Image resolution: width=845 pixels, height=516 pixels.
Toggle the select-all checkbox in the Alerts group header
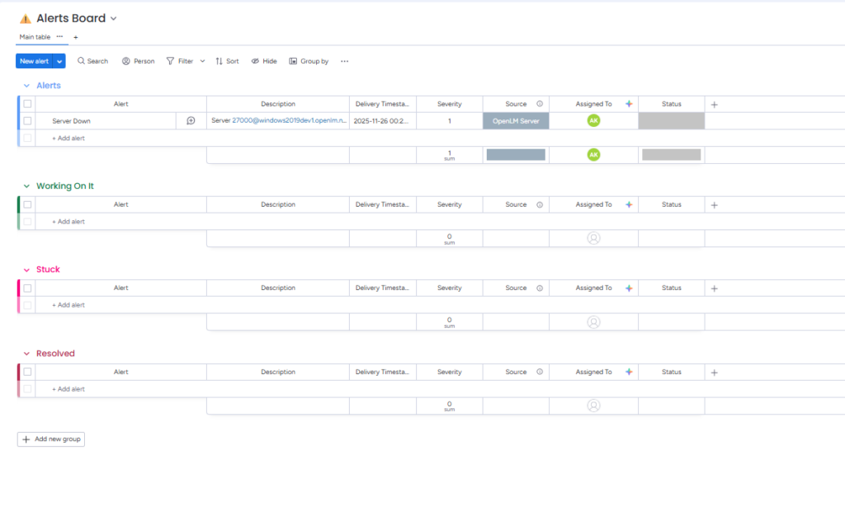[27, 104]
